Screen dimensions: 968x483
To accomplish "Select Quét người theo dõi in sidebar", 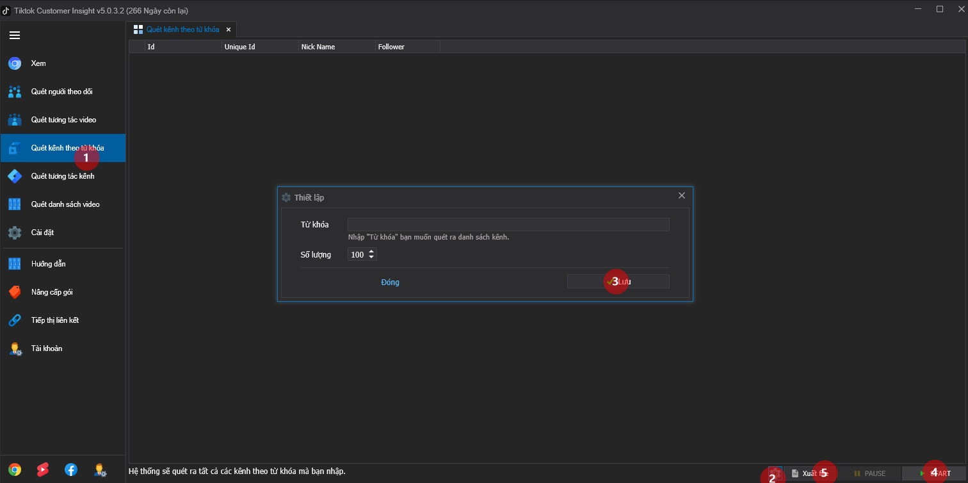I will (x=62, y=92).
